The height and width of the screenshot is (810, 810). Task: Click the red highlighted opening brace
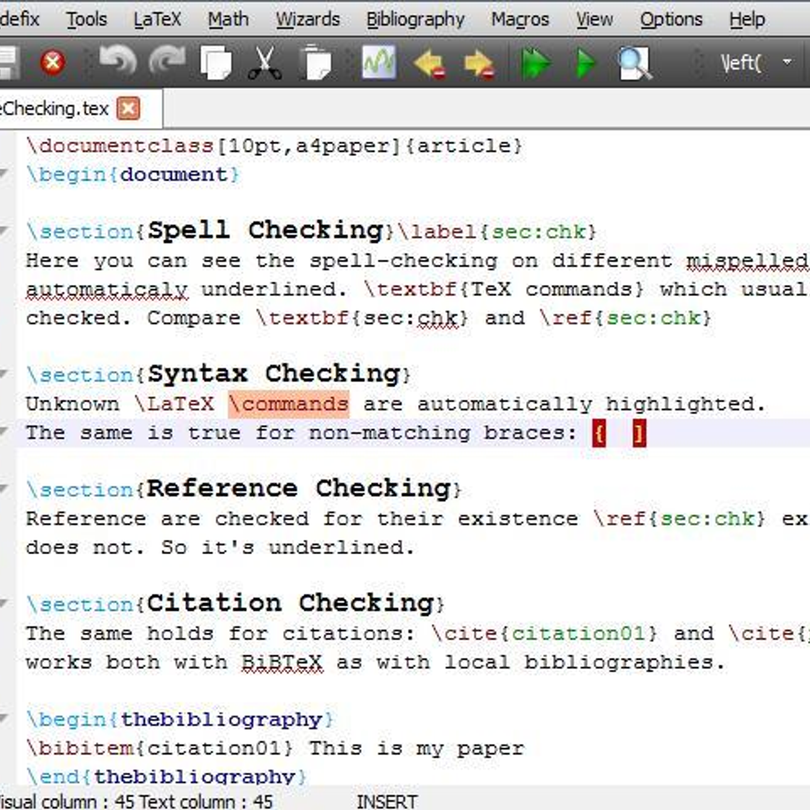click(599, 434)
